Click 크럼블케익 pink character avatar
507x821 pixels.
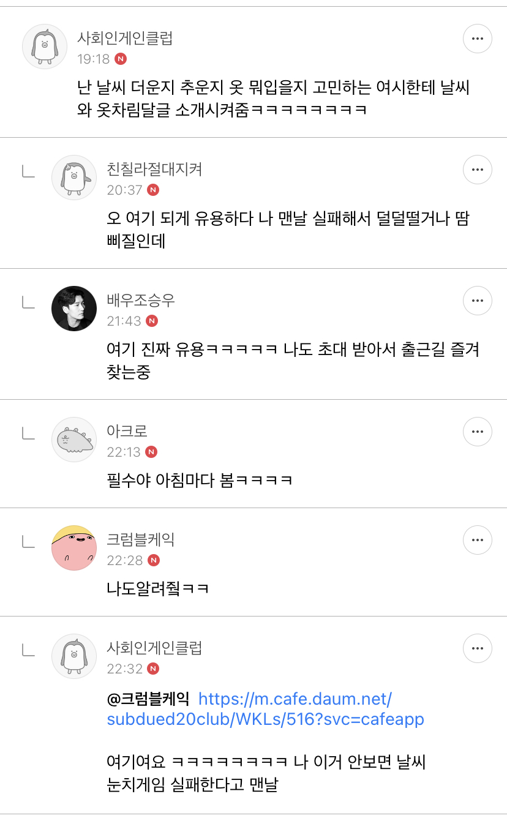pos(74,547)
